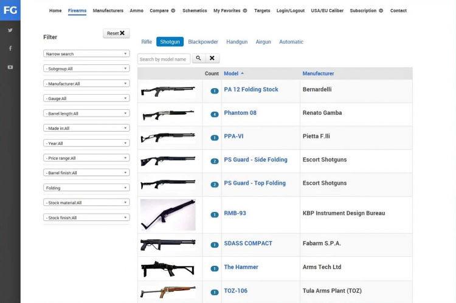The width and height of the screenshot is (456, 303).
Task: Open the Facebook sidebar icon
Action: tap(10, 48)
